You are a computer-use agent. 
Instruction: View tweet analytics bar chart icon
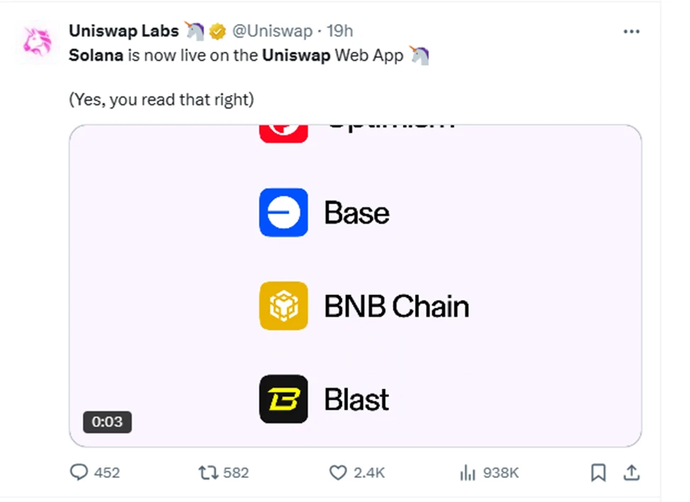pyautogui.click(x=467, y=472)
